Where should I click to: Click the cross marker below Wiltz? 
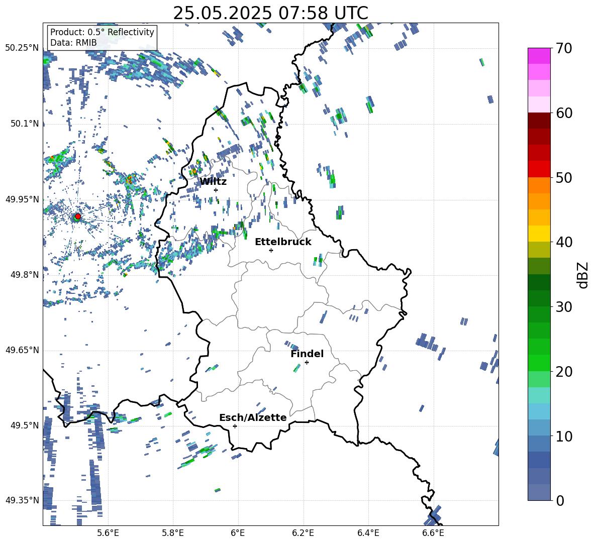[216, 190]
